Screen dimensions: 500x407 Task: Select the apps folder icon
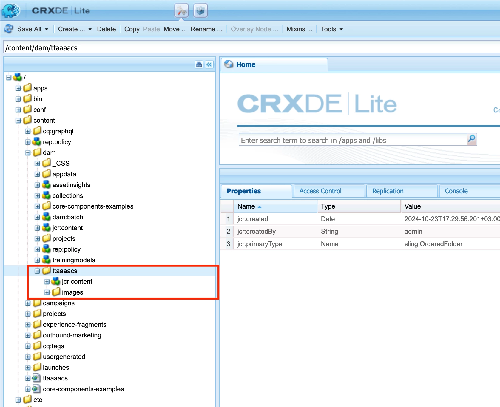click(x=27, y=88)
